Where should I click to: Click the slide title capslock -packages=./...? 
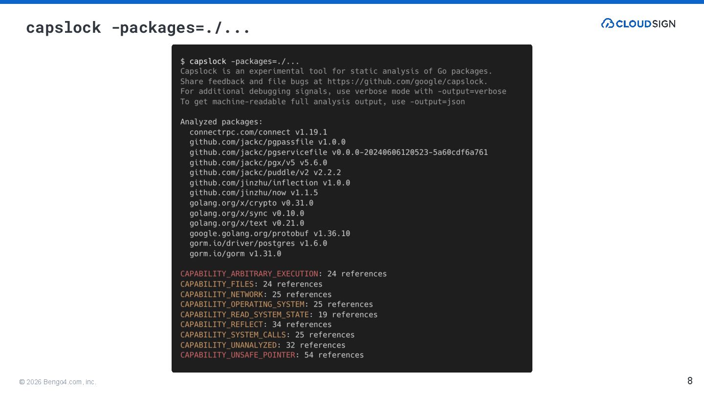tap(138, 28)
